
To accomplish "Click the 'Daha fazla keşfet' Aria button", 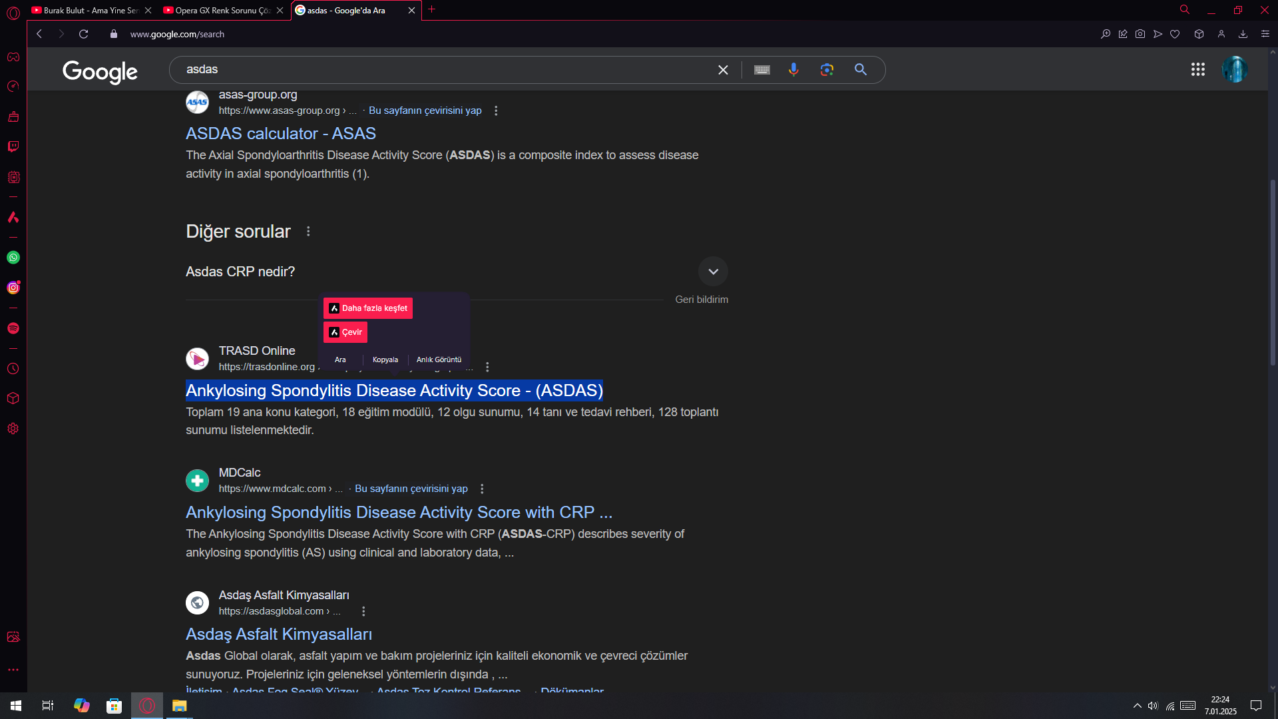I will click(x=368, y=308).
